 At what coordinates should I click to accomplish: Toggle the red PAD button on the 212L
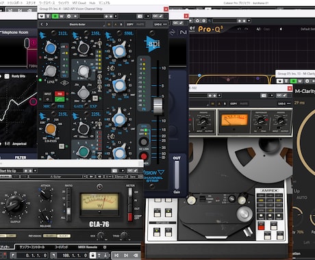pyautogui.click(x=60, y=94)
